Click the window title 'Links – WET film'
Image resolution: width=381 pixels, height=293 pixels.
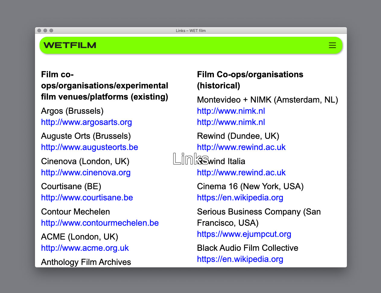(x=191, y=30)
